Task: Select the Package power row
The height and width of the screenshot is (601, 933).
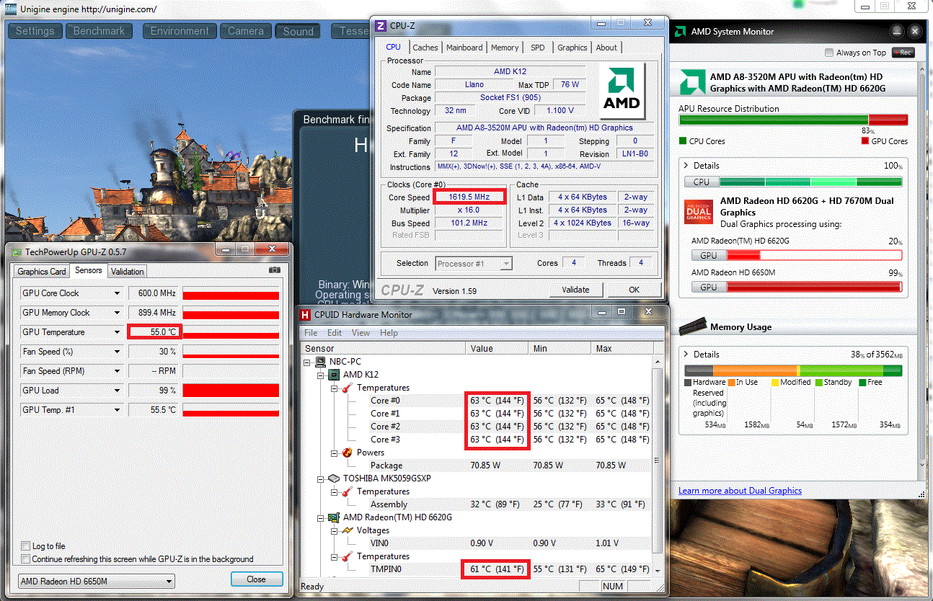Action: (476, 466)
